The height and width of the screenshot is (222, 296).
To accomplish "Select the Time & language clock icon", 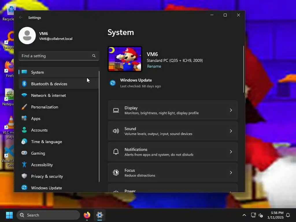I will tap(24, 141).
